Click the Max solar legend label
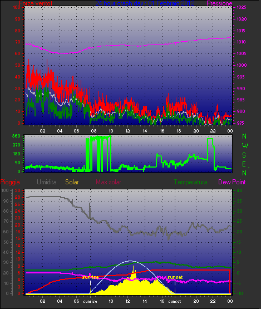Viewport: 261px width, 309px height. tap(109, 182)
